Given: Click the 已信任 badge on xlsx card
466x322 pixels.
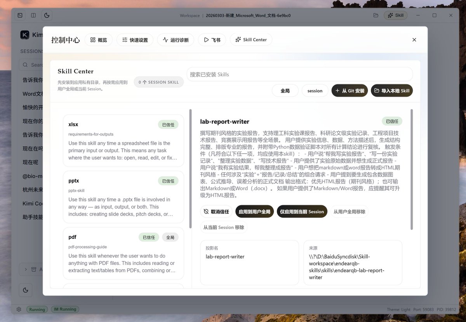Looking at the screenshot, I should [168, 125].
